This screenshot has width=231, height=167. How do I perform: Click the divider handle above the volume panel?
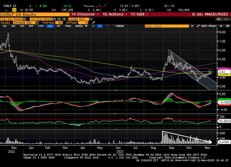tap(115, 130)
